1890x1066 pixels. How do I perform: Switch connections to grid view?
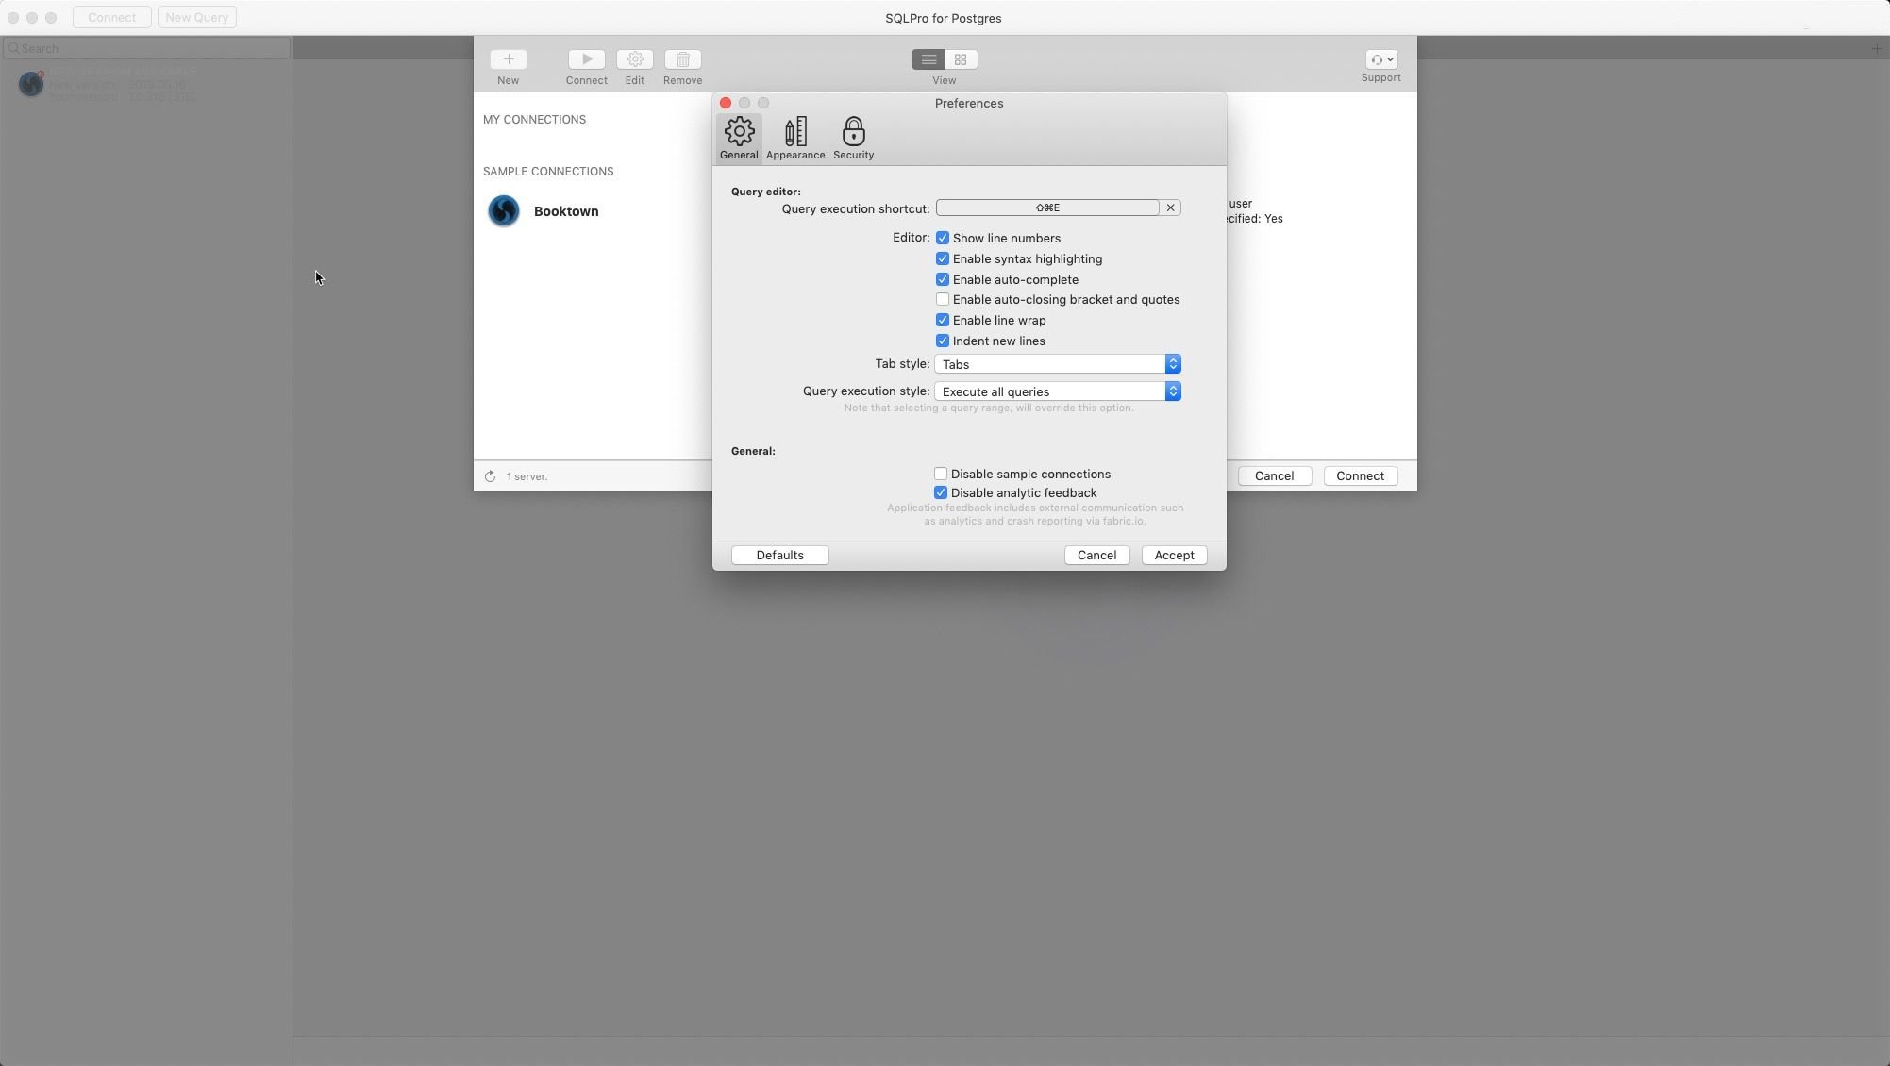click(x=961, y=59)
